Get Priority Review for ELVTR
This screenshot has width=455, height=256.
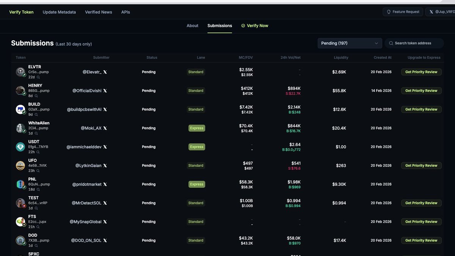pyautogui.click(x=421, y=72)
